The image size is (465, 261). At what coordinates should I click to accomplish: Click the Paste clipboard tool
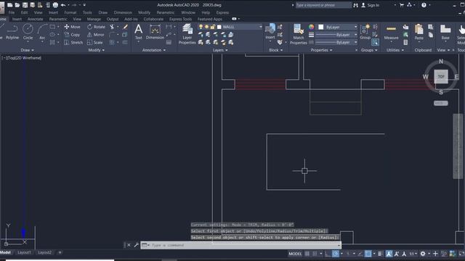pos(418,32)
